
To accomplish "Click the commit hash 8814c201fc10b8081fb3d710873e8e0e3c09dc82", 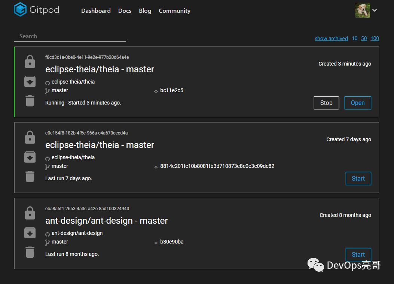I will pos(217,166).
